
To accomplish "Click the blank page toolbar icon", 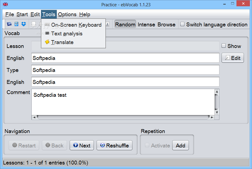I will pyautogui.click(x=33, y=24).
